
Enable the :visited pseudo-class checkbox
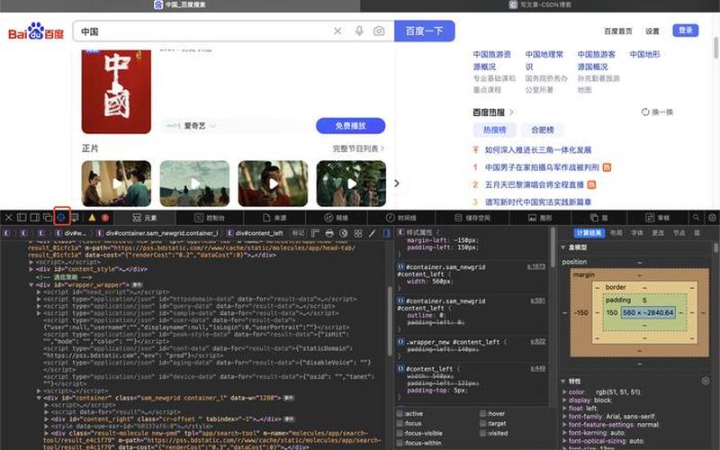pyautogui.click(x=482, y=433)
